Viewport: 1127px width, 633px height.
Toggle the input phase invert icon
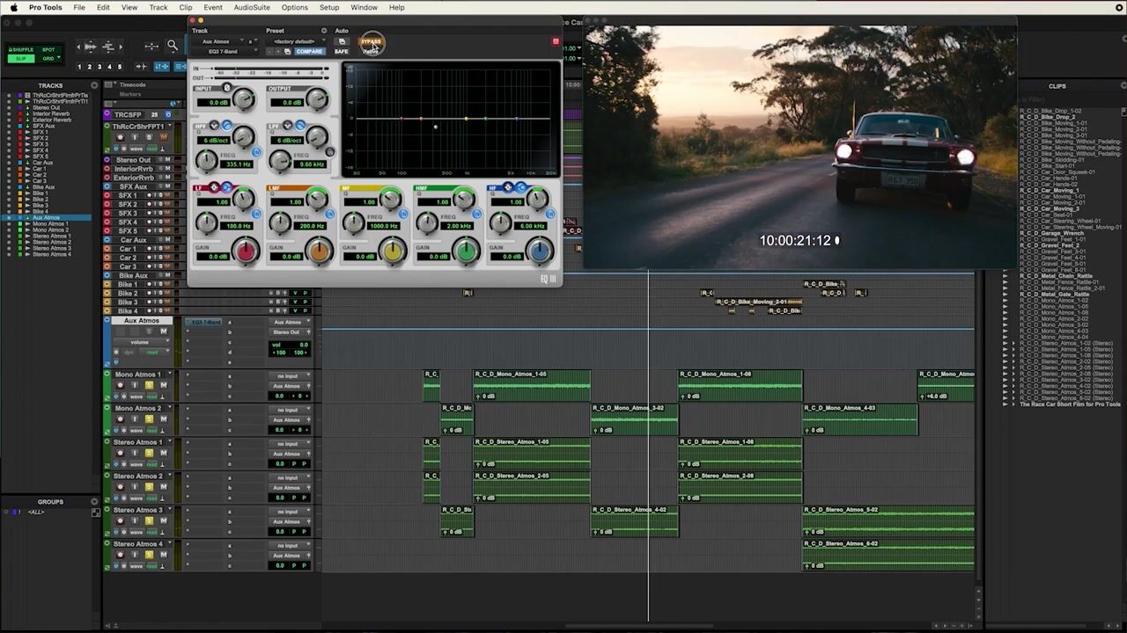pos(227,88)
